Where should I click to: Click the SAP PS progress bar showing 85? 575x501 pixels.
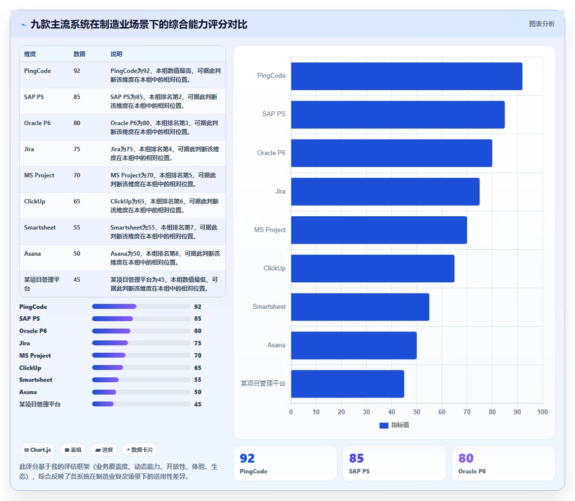coord(141,319)
